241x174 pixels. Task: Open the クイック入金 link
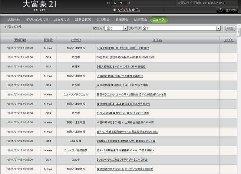129,10
